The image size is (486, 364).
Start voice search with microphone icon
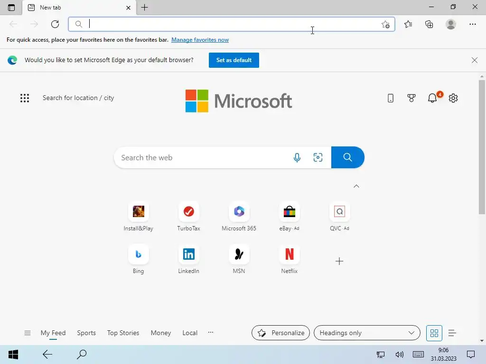point(297,157)
